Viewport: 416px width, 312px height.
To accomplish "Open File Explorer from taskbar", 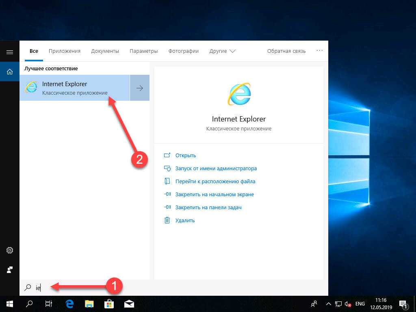I will (89, 303).
